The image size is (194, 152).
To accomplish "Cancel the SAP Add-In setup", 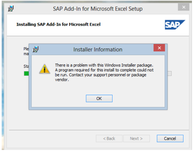I will point(170,138).
